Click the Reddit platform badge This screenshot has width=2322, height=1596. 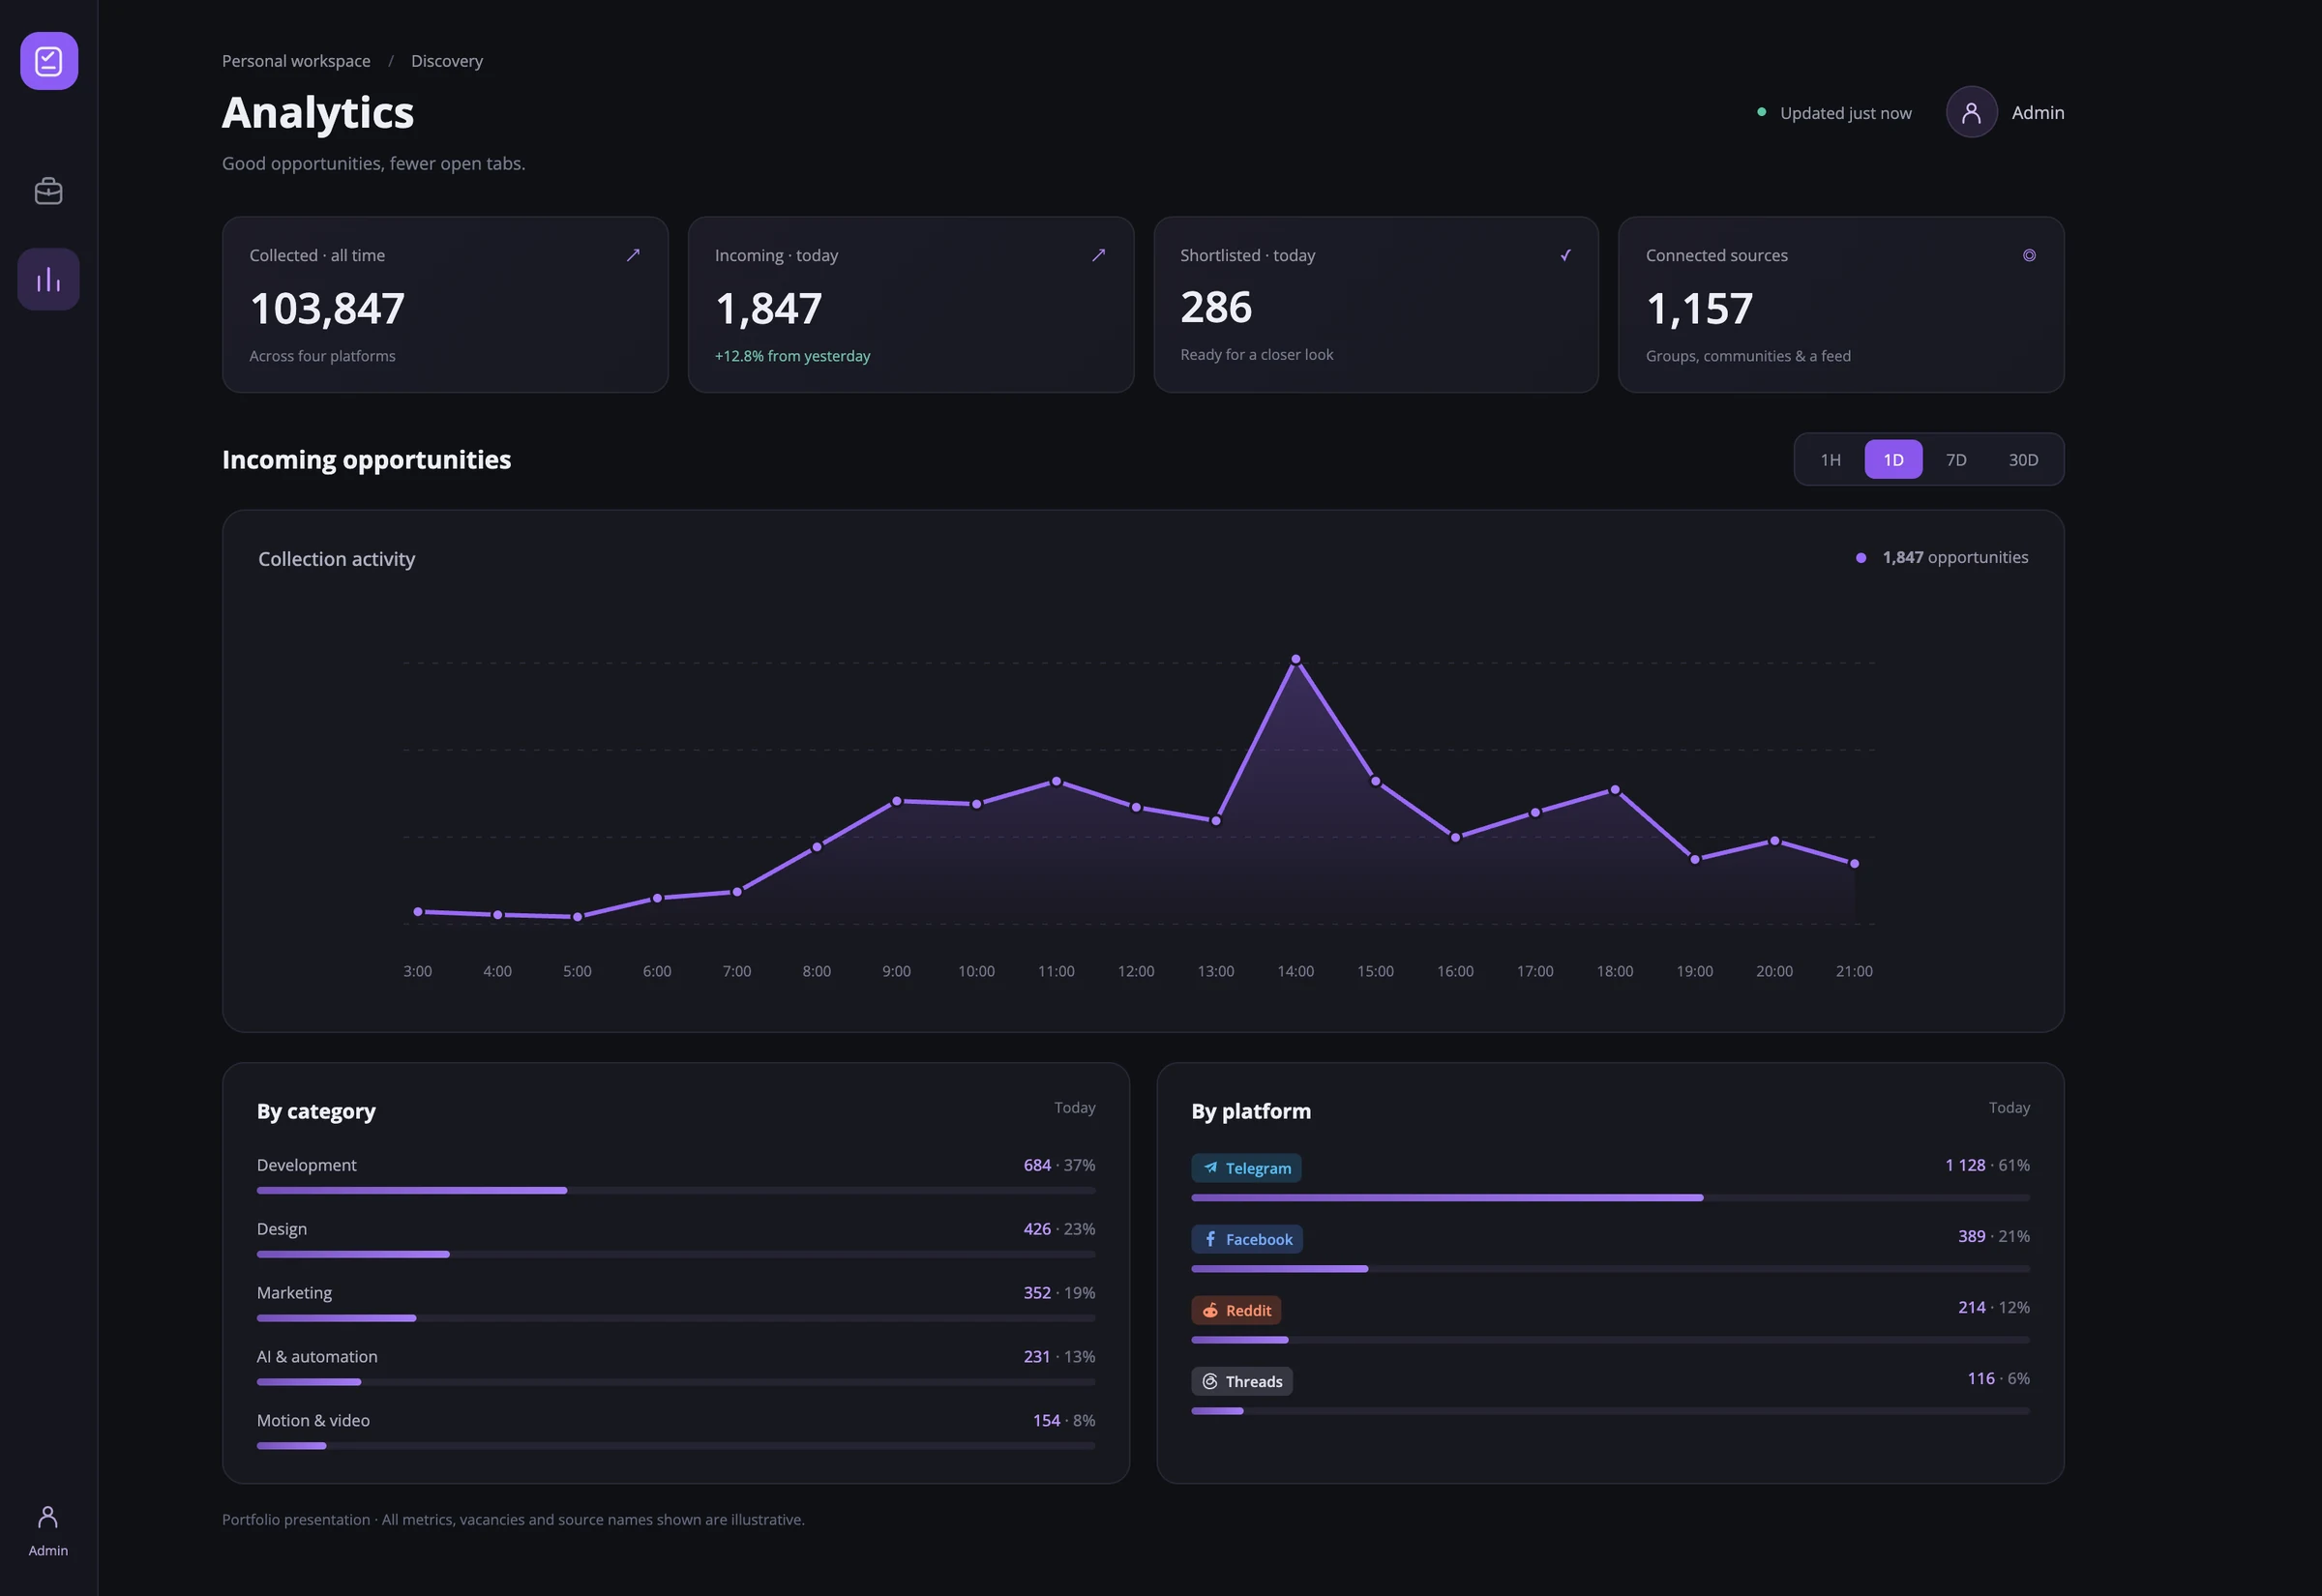[1236, 1310]
